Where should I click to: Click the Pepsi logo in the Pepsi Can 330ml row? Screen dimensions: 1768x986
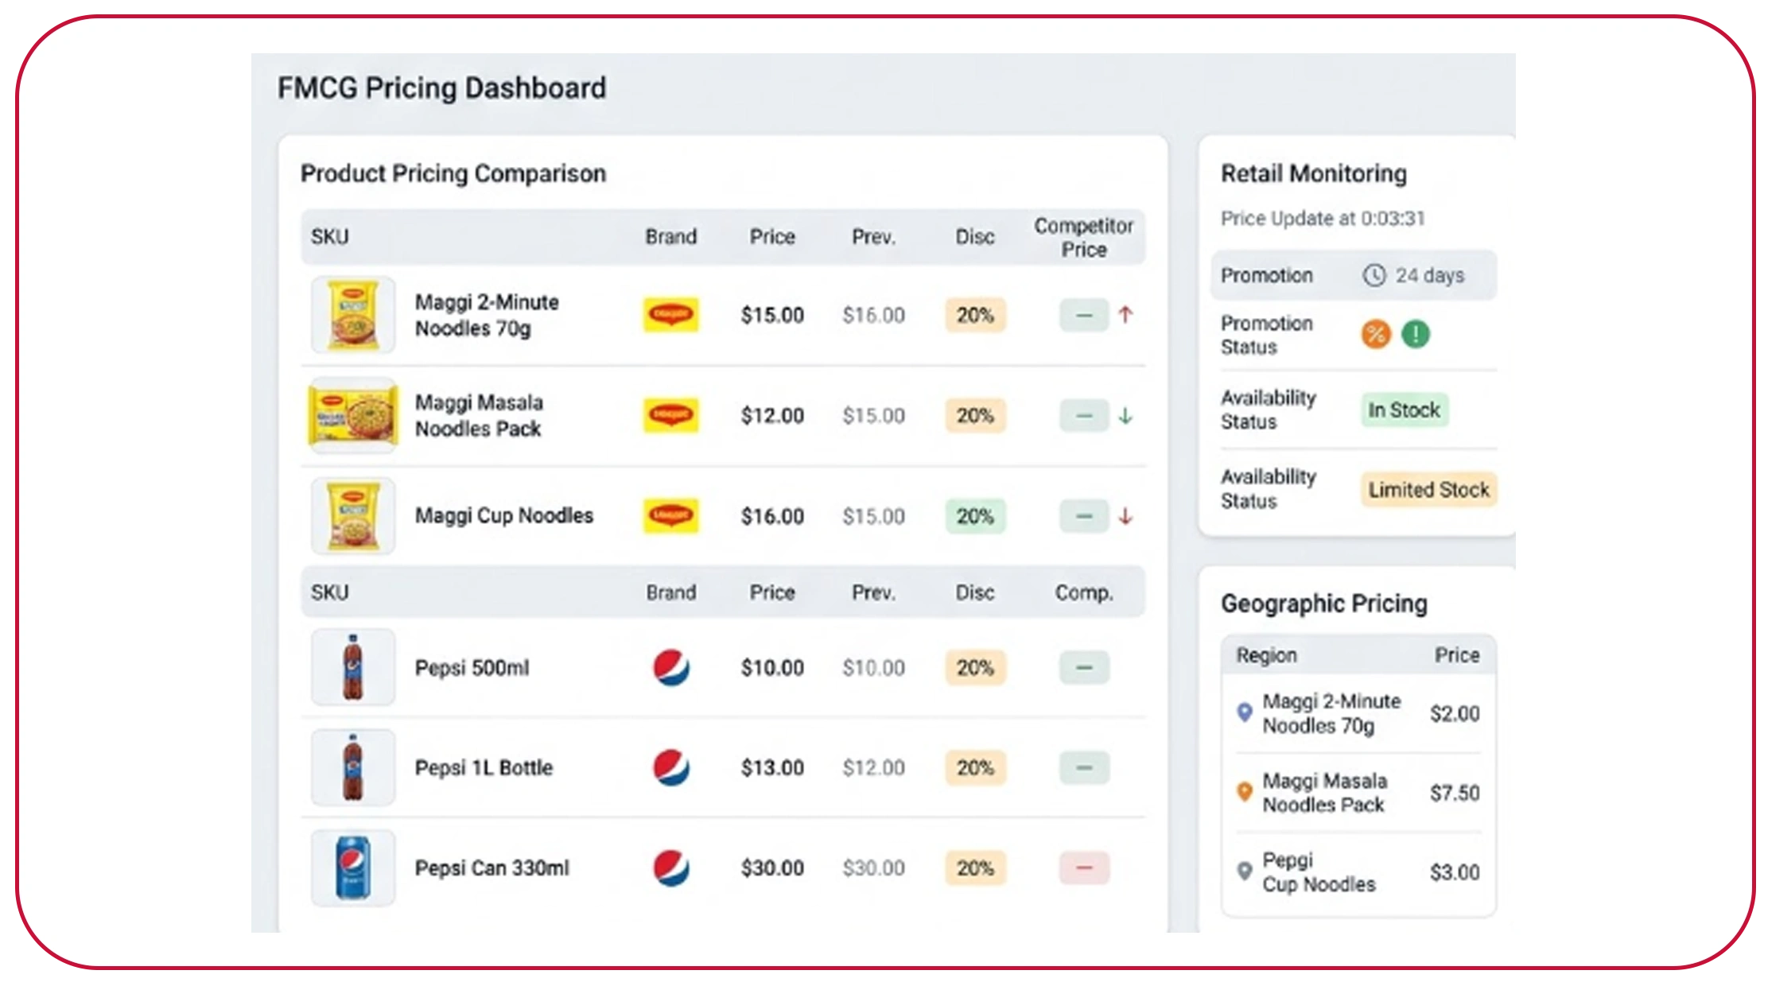coord(671,868)
